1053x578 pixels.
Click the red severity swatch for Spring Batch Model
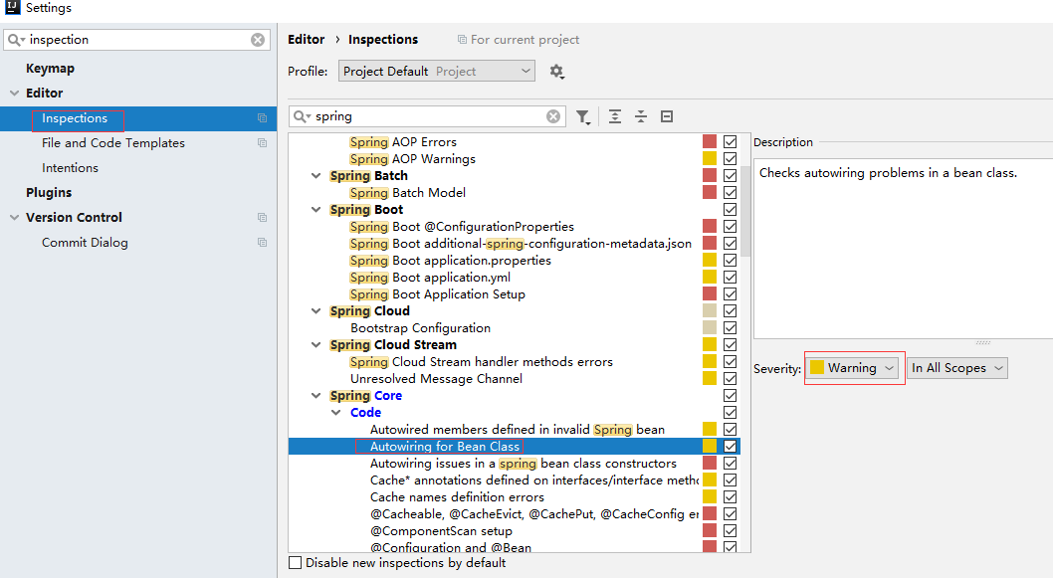point(710,193)
